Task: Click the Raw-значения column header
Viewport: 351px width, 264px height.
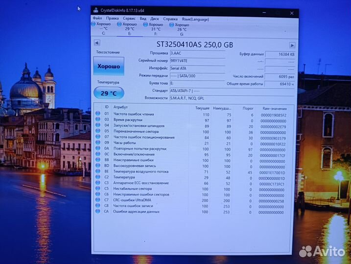Action: coord(275,109)
